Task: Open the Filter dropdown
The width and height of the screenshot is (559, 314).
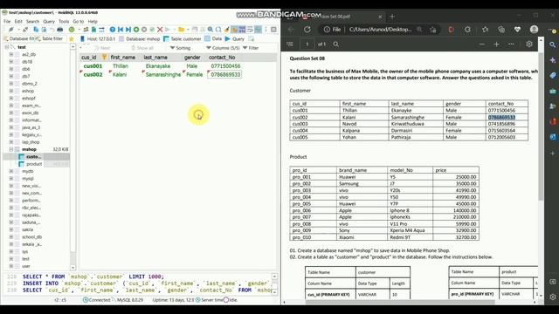Action: coord(251,48)
